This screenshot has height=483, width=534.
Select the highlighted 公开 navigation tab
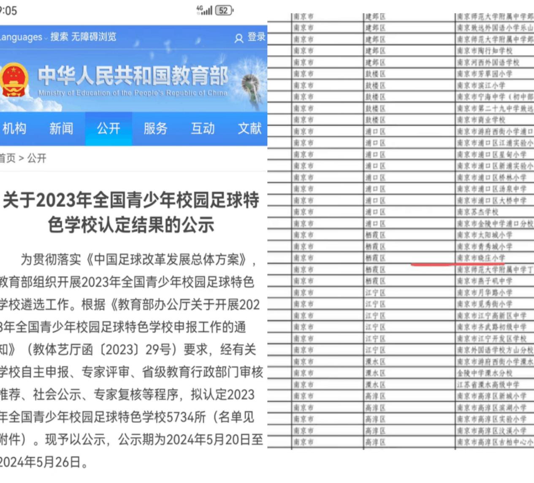(x=108, y=128)
